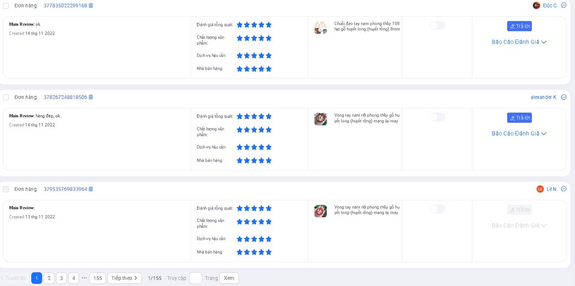Open chat with buyer Độc C.
575x286 pixels.
564,5
